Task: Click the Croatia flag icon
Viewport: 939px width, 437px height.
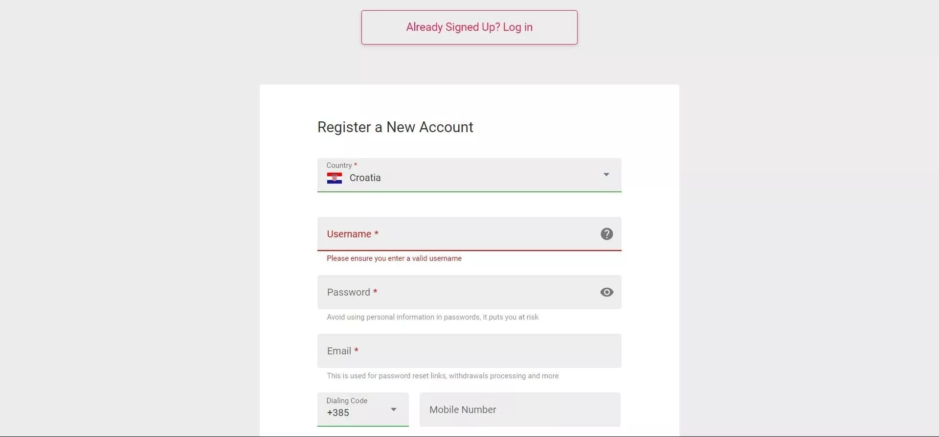Action: click(x=335, y=178)
